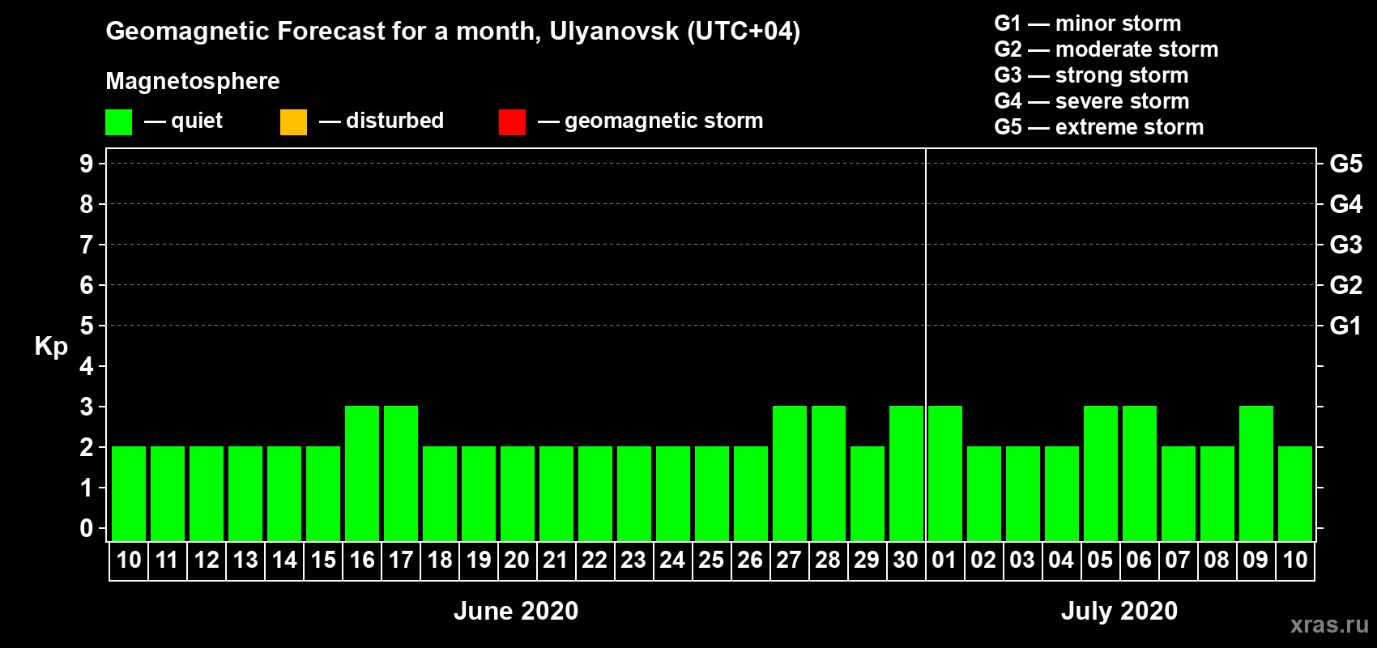This screenshot has height=648, width=1377.
Task: Click the "July 2020" month label
Action: point(1119,611)
